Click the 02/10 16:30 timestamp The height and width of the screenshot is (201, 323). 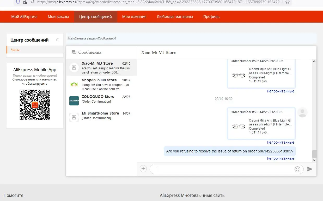(224, 99)
